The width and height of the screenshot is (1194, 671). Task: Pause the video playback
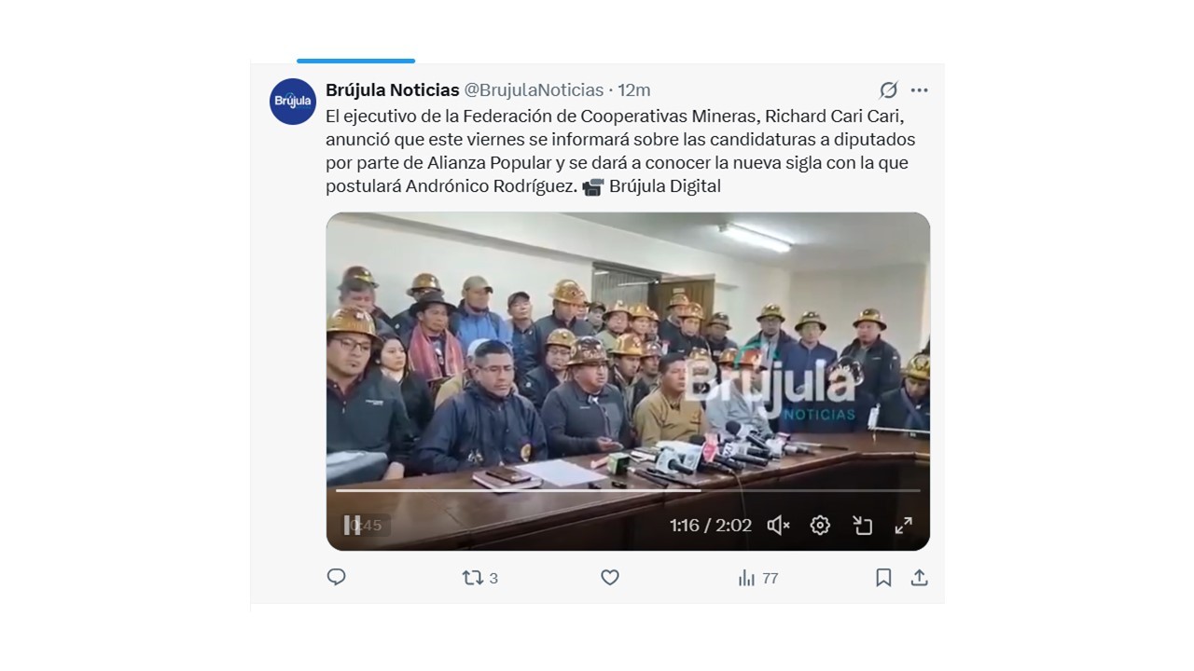pos(352,526)
